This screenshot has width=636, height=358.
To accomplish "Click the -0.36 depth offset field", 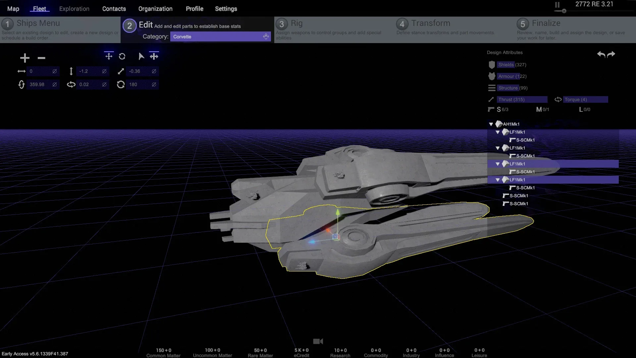I will [x=138, y=71].
